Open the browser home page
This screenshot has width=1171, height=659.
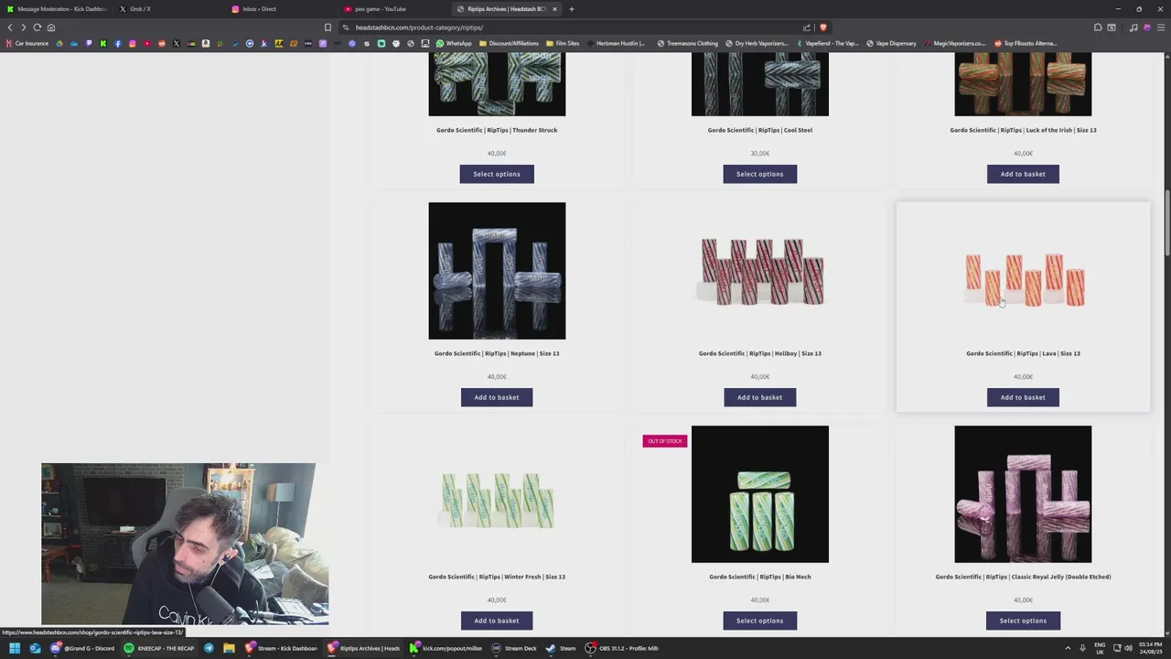(51, 27)
